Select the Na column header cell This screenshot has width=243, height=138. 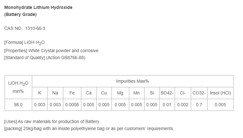coord(55,93)
